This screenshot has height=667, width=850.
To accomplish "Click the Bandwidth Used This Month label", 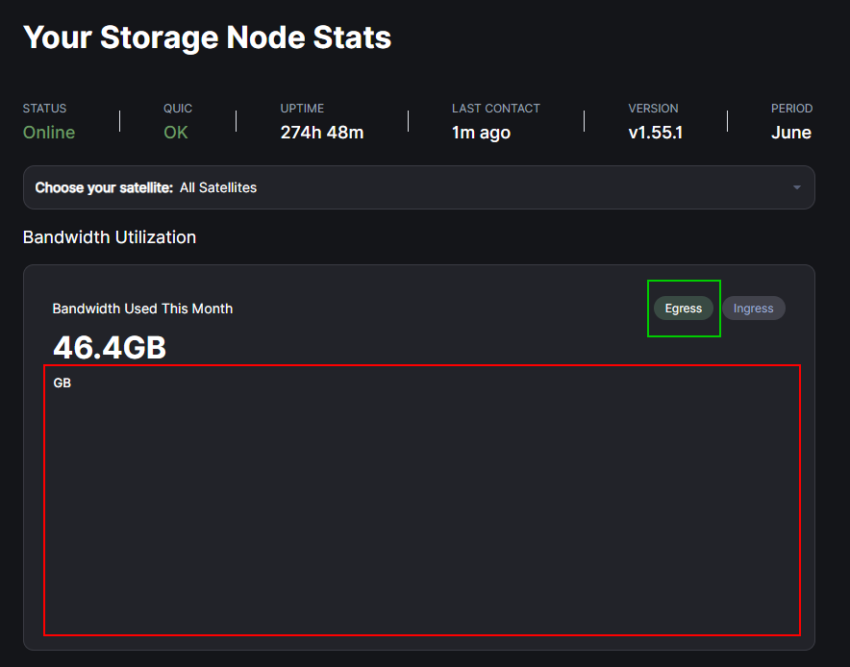I will [x=142, y=309].
